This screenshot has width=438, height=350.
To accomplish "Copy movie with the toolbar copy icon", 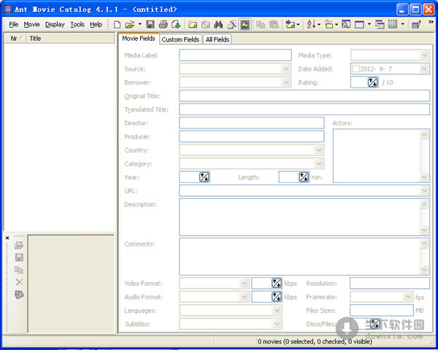I will [261, 25].
